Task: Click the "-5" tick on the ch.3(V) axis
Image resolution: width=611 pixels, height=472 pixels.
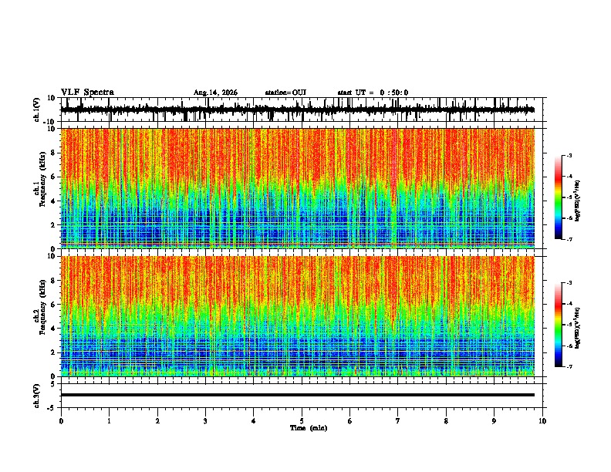Action: pos(52,408)
